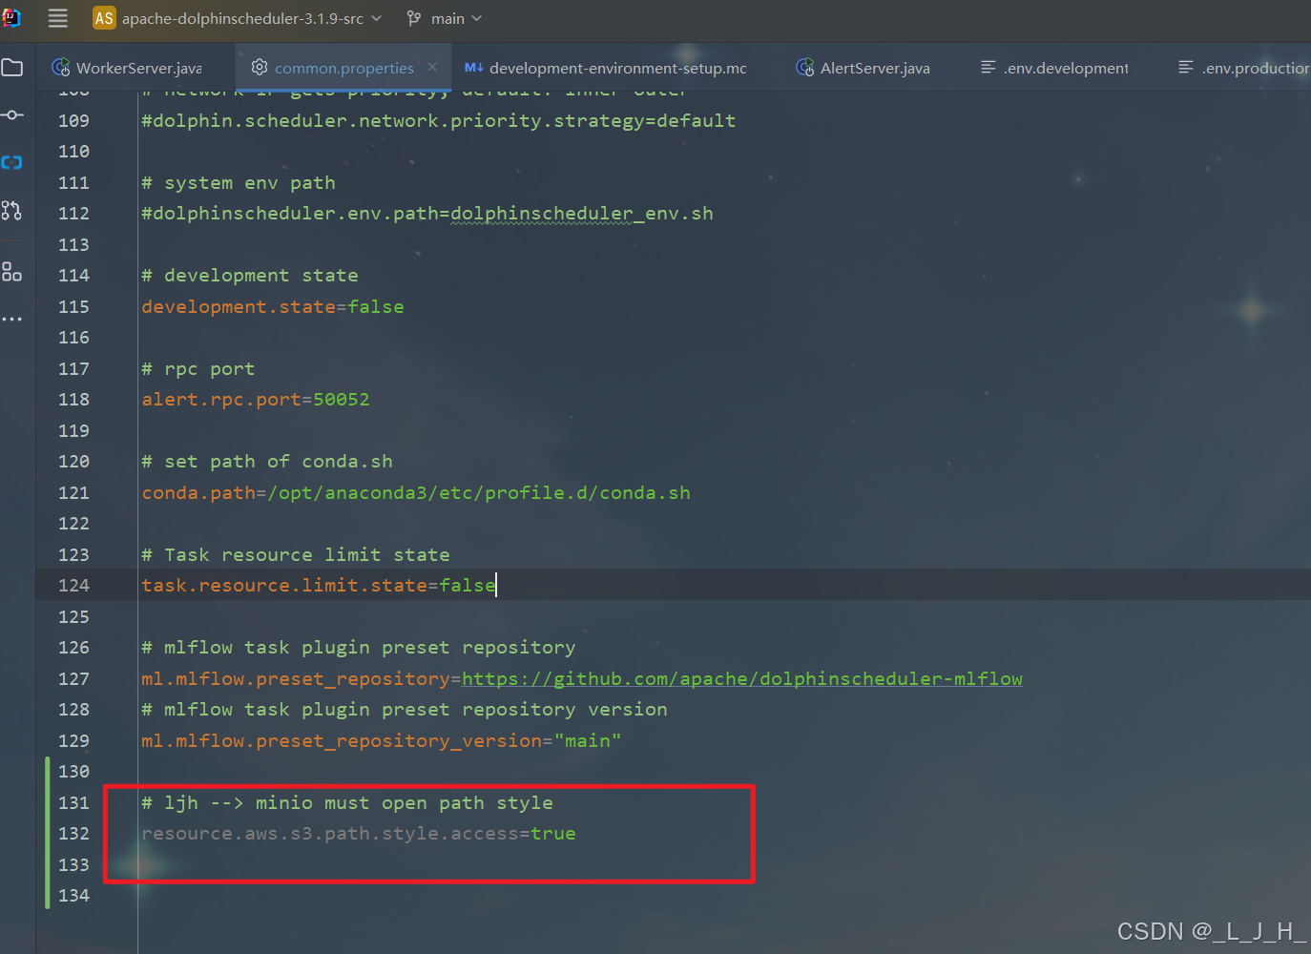
Task: Click task.resource.limit.state=false line
Action: [319, 586]
